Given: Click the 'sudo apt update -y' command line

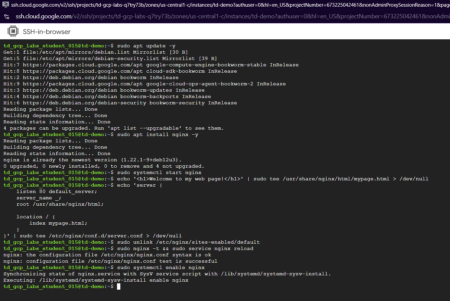Looking at the screenshot, I should pos(146,46).
